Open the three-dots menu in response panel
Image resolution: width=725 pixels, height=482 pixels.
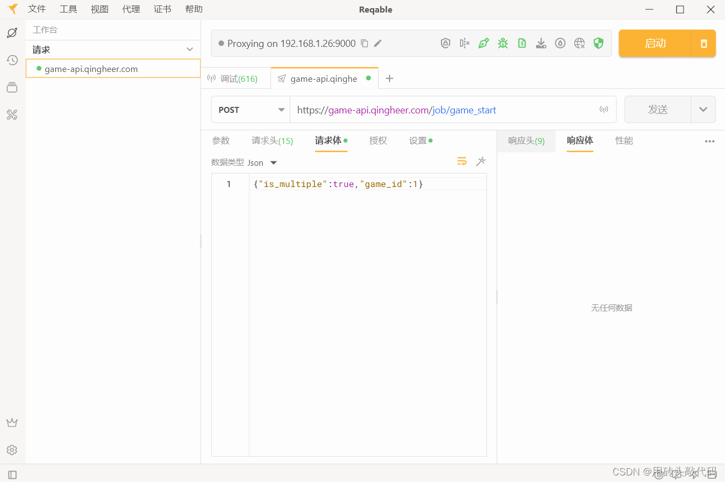[710, 141]
